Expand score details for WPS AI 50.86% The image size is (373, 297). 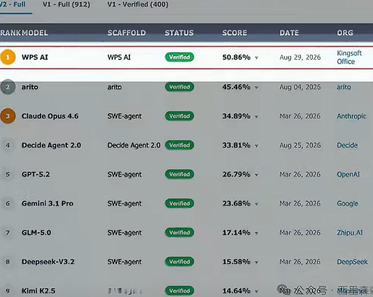click(256, 58)
